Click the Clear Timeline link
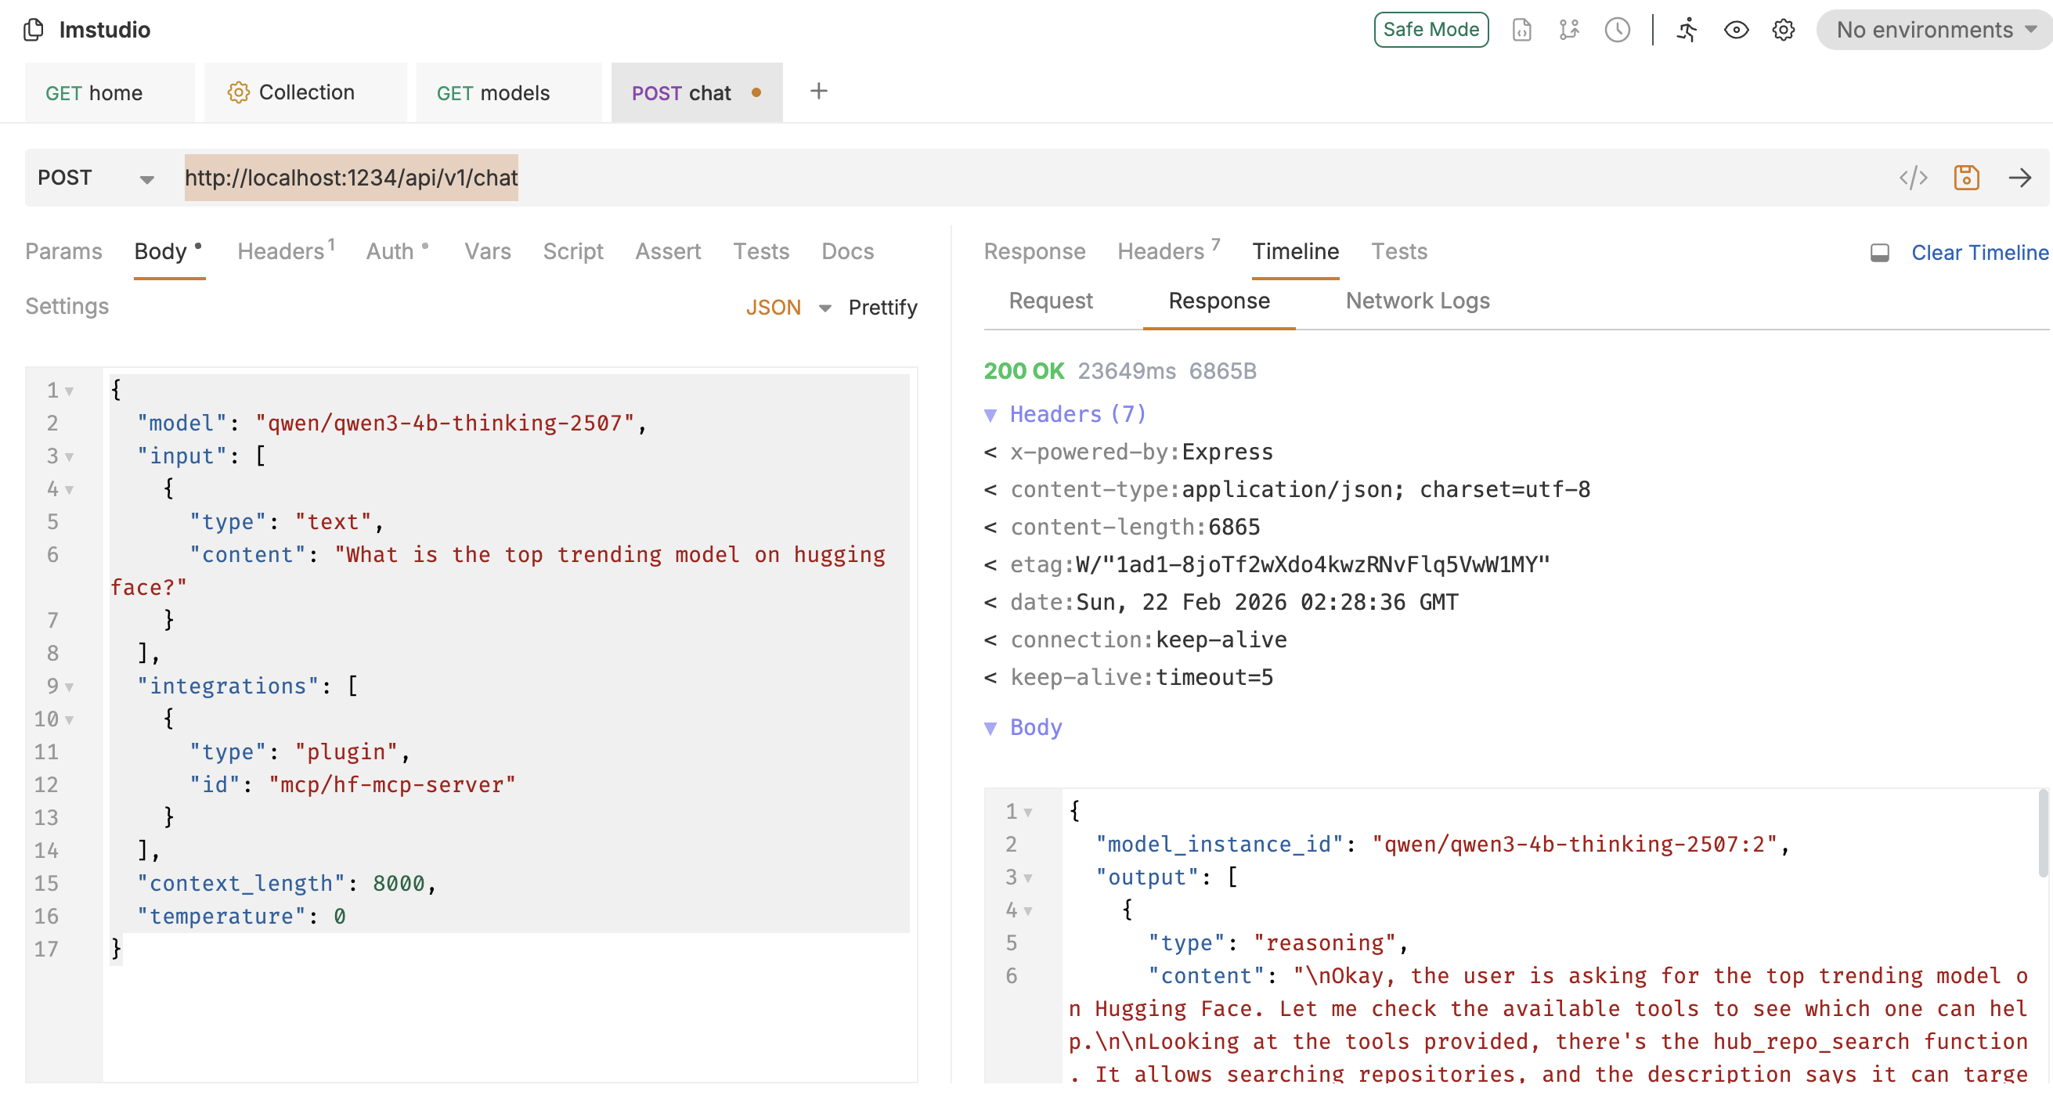Viewport: 2053px width, 1099px height. (x=1979, y=253)
